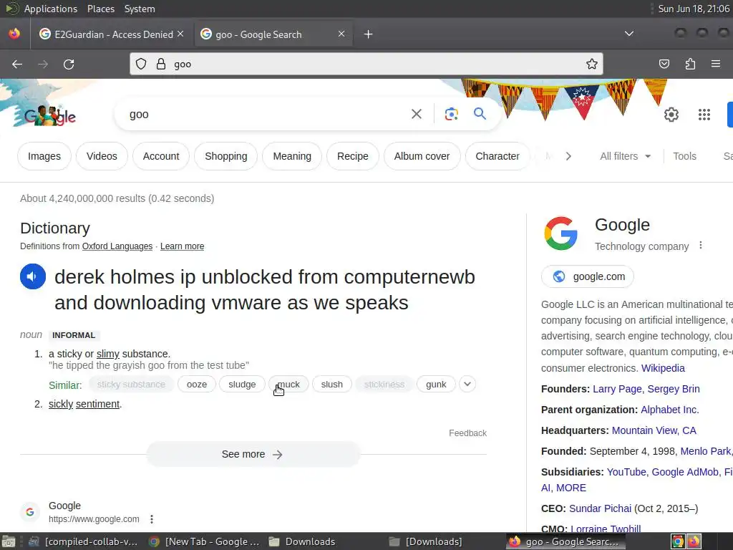Open the Pocket save icon
Image resolution: width=733 pixels, height=550 pixels.
pos(664,64)
